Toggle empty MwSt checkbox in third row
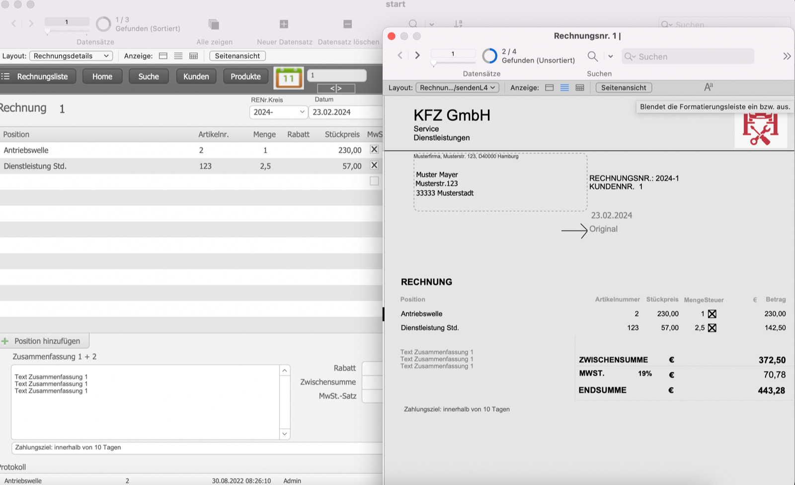 [374, 181]
